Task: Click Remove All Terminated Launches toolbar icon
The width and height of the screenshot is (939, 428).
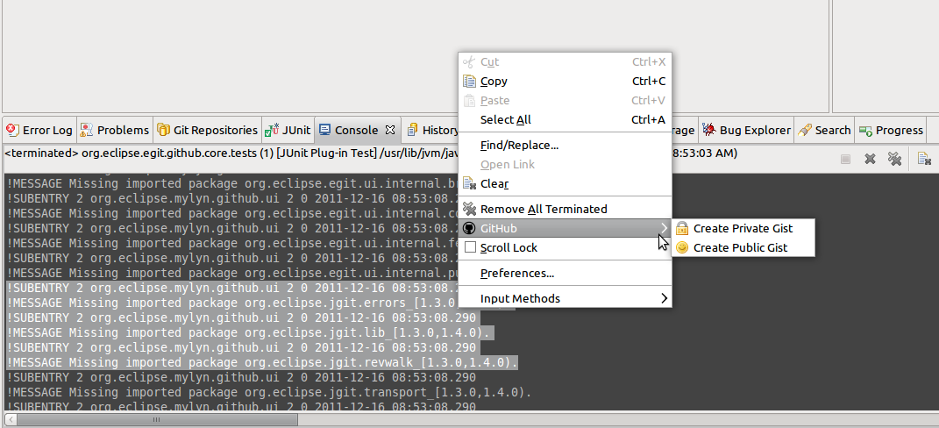Action: coord(894,159)
